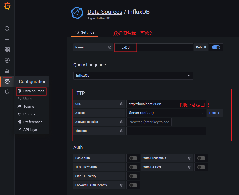Screen dimensions: 239x195
Task: Click the Forward OAuth Identity info icon
Action: point(121,185)
